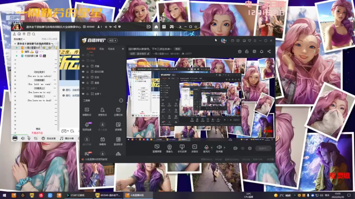
Task: Open user avatar in streaming app title bar
Action: tap(224, 40)
